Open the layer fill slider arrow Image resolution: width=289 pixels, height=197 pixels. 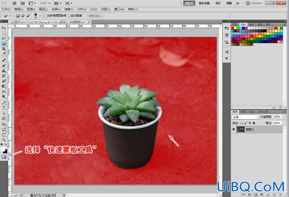284,123
